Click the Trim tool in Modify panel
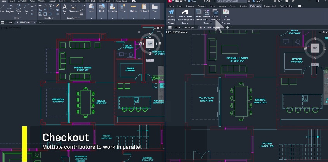Viewport: 328px width, 162px height. (x=50, y=6)
